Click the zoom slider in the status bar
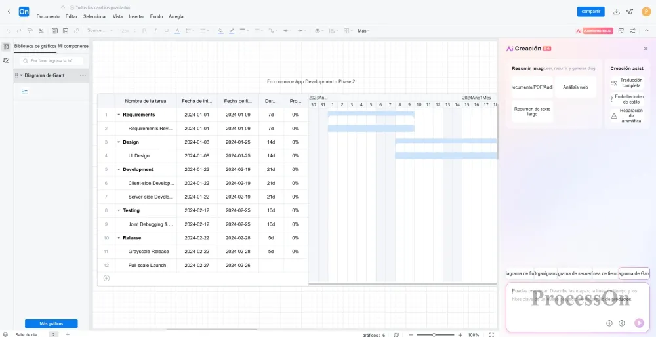 (434, 334)
